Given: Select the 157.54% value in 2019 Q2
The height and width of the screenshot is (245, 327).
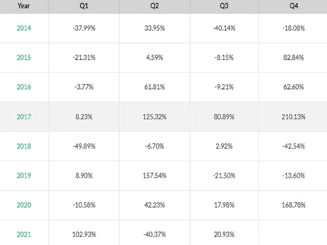Looking at the screenshot, I should [154, 176].
